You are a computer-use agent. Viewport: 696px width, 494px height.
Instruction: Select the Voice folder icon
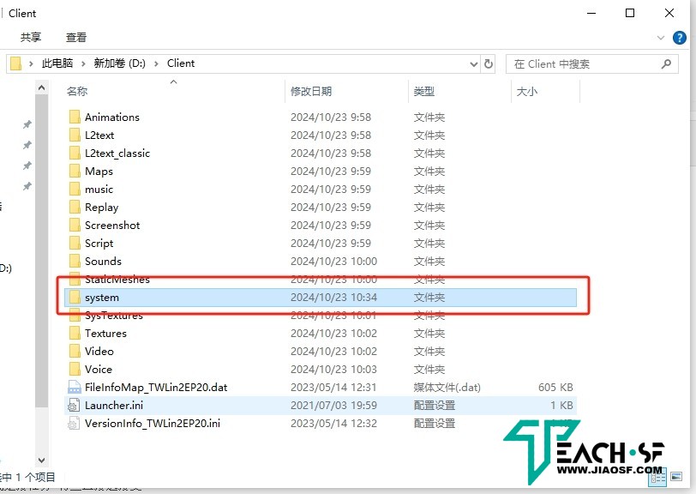75,369
